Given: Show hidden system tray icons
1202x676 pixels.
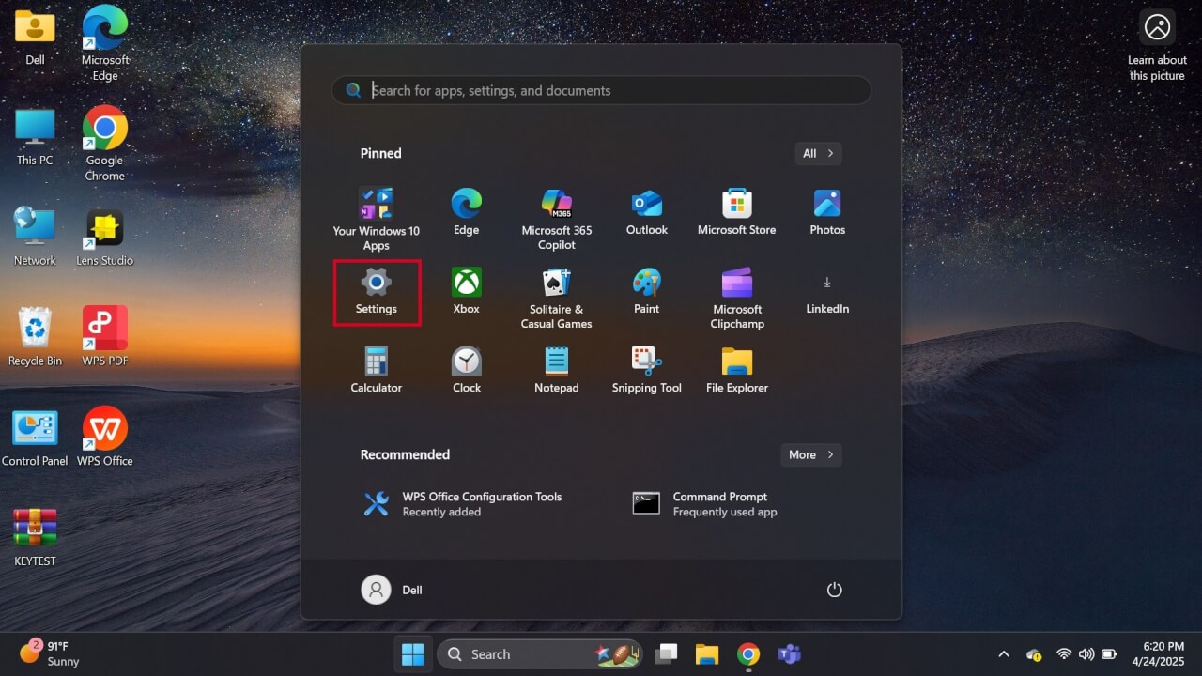Looking at the screenshot, I should point(1004,654).
